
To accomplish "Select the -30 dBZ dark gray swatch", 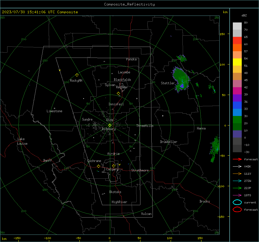I will pyautogui.click(x=237, y=148).
